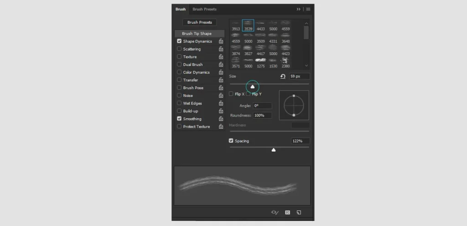Image resolution: width=467 pixels, height=226 pixels.
Task: Click the Angle input field
Action: pos(262,105)
